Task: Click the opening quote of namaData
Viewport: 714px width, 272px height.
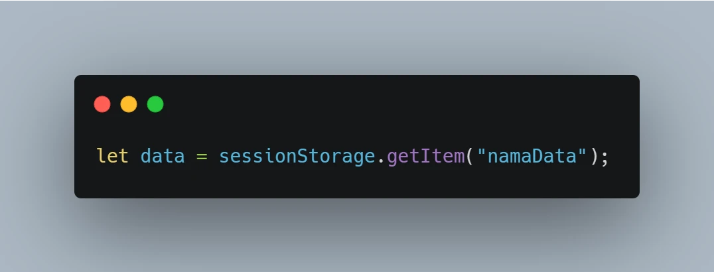Action: point(481,152)
